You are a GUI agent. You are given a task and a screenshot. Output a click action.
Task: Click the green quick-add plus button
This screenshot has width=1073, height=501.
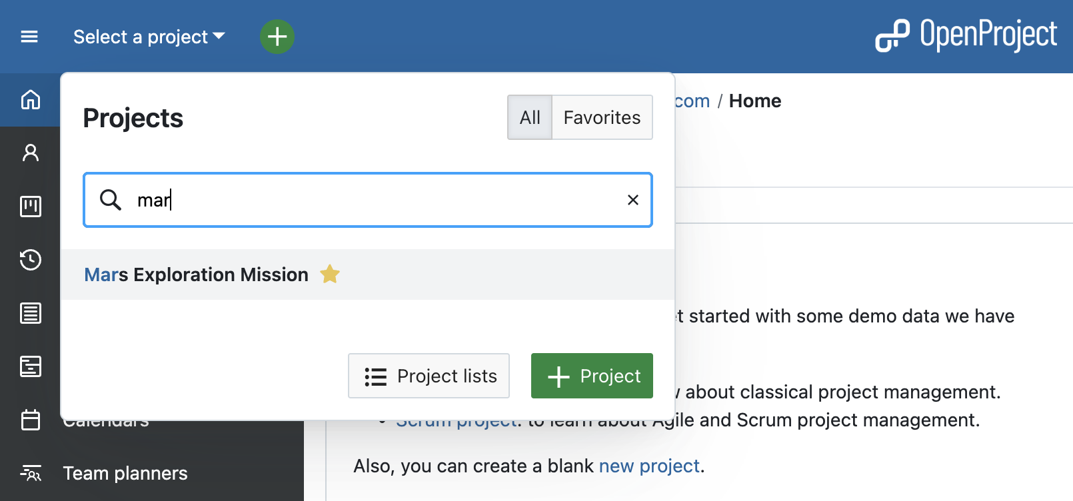[x=277, y=37]
